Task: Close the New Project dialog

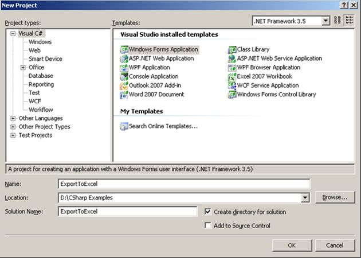Action: (x=354, y=5)
